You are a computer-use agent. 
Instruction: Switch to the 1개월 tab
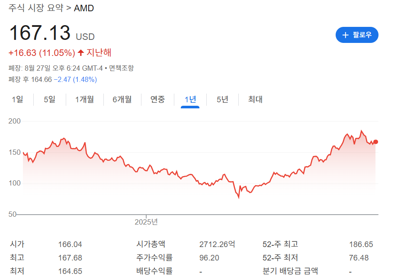pos(84,99)
